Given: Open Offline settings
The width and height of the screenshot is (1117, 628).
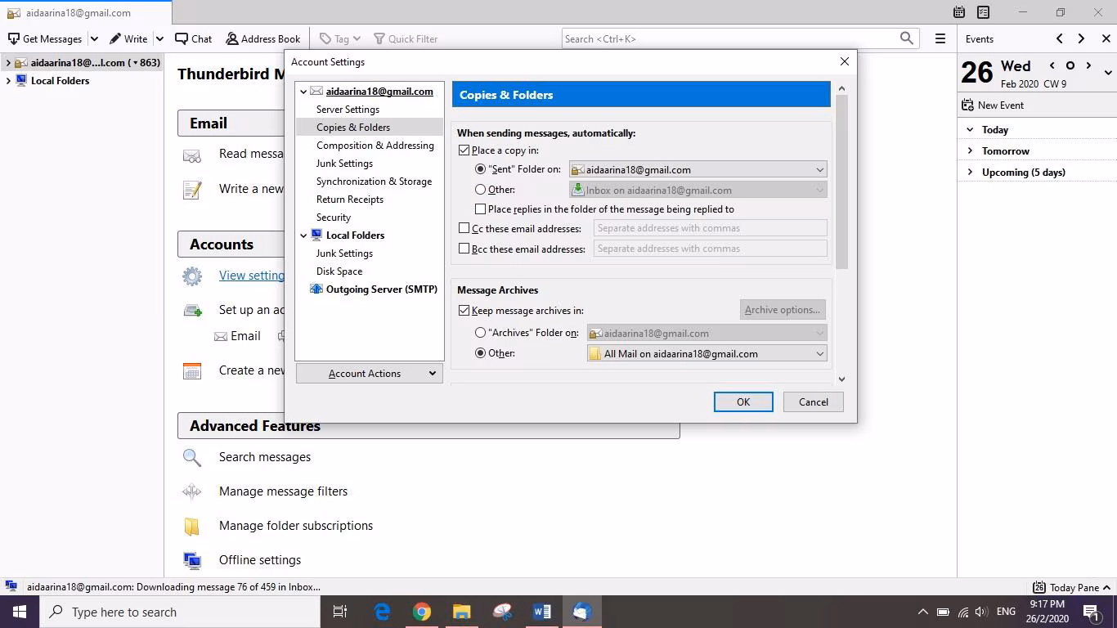Looking at the screenshot, I should [260, 560].
